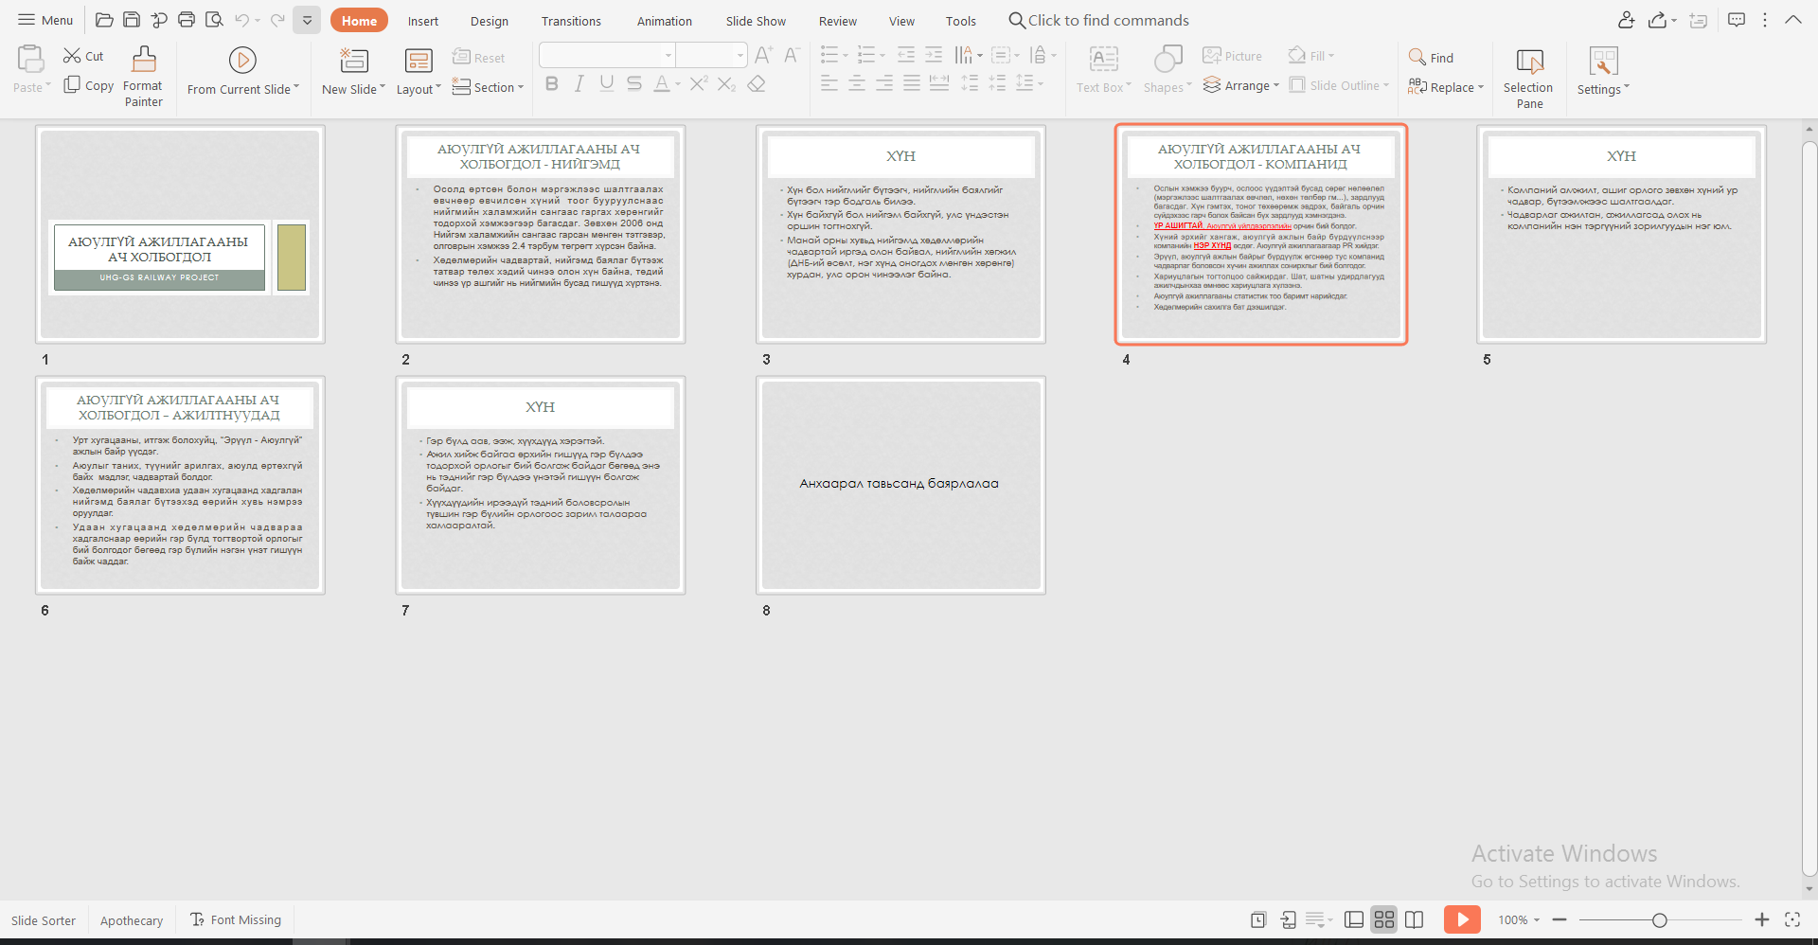Click the Print icon in quick access toolbar

(x=187, y=20)
